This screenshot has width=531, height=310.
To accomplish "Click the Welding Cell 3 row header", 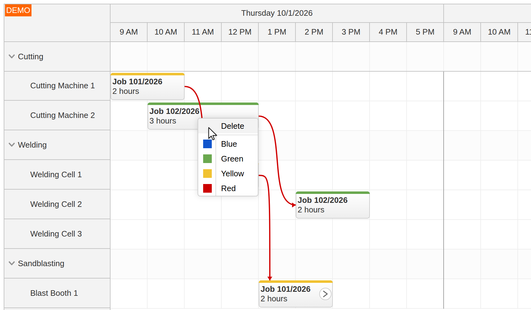I will point(57,234).
